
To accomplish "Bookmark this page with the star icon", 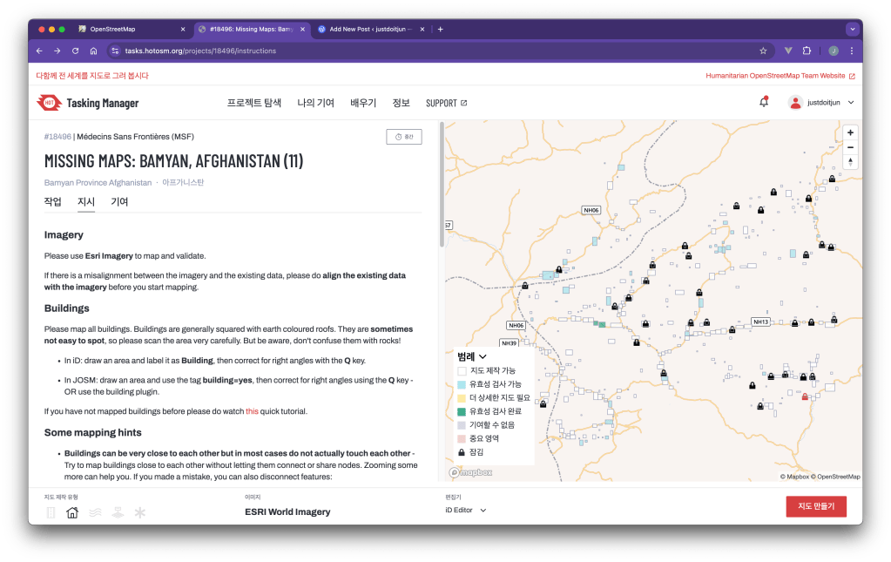I will pos(763,51).
